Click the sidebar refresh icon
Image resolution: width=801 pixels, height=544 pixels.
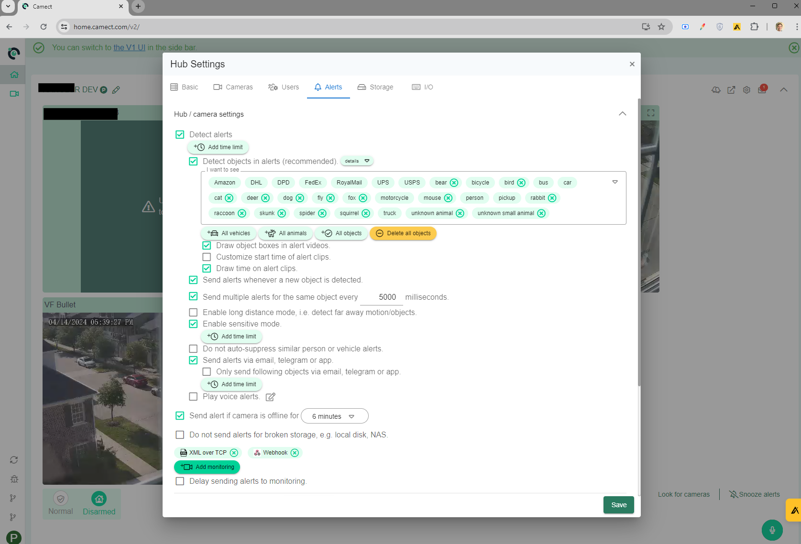click(x=14, y=460)
